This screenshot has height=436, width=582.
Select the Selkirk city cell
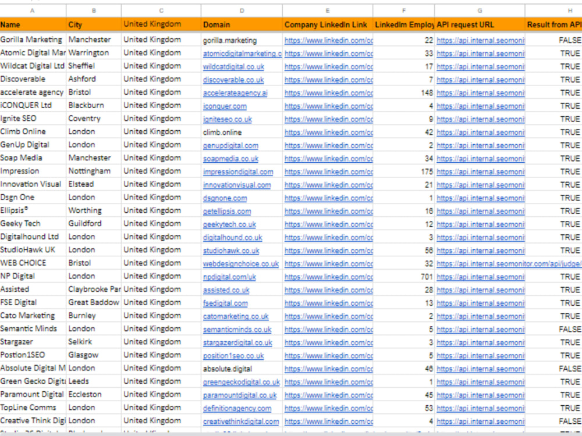tap(94, 342)
